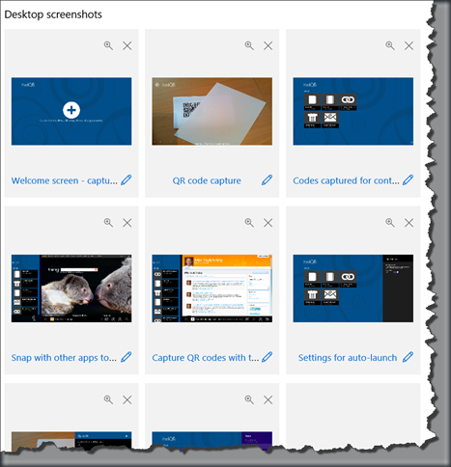451x467 pixels.
Task: Edit the Welcome screen caption with pencil
Action: pos(127,180)
